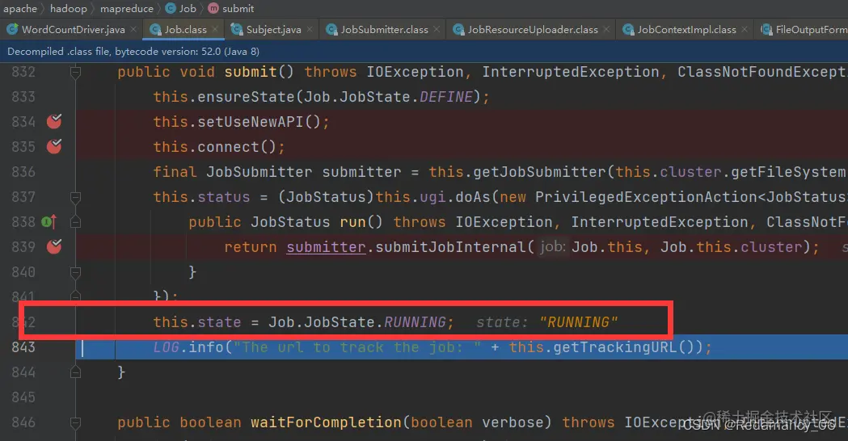The image size is (848, 441).
Task: Open the Subject.java tab
Action: coord(274,30)
